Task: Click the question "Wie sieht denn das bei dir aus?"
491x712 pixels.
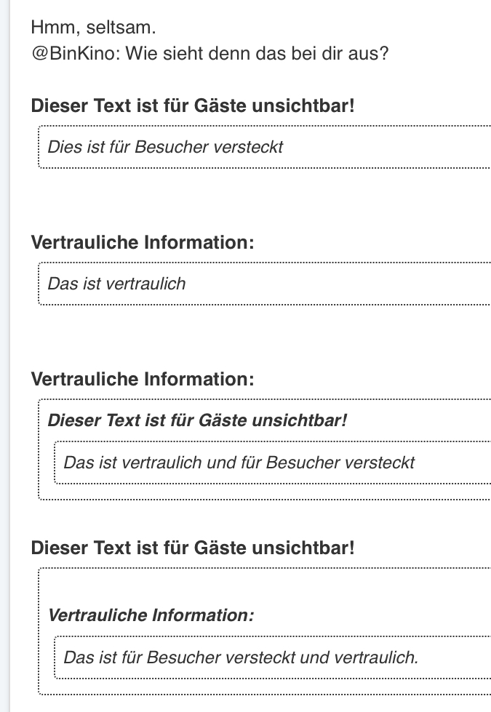Action: tap(252, 55)
